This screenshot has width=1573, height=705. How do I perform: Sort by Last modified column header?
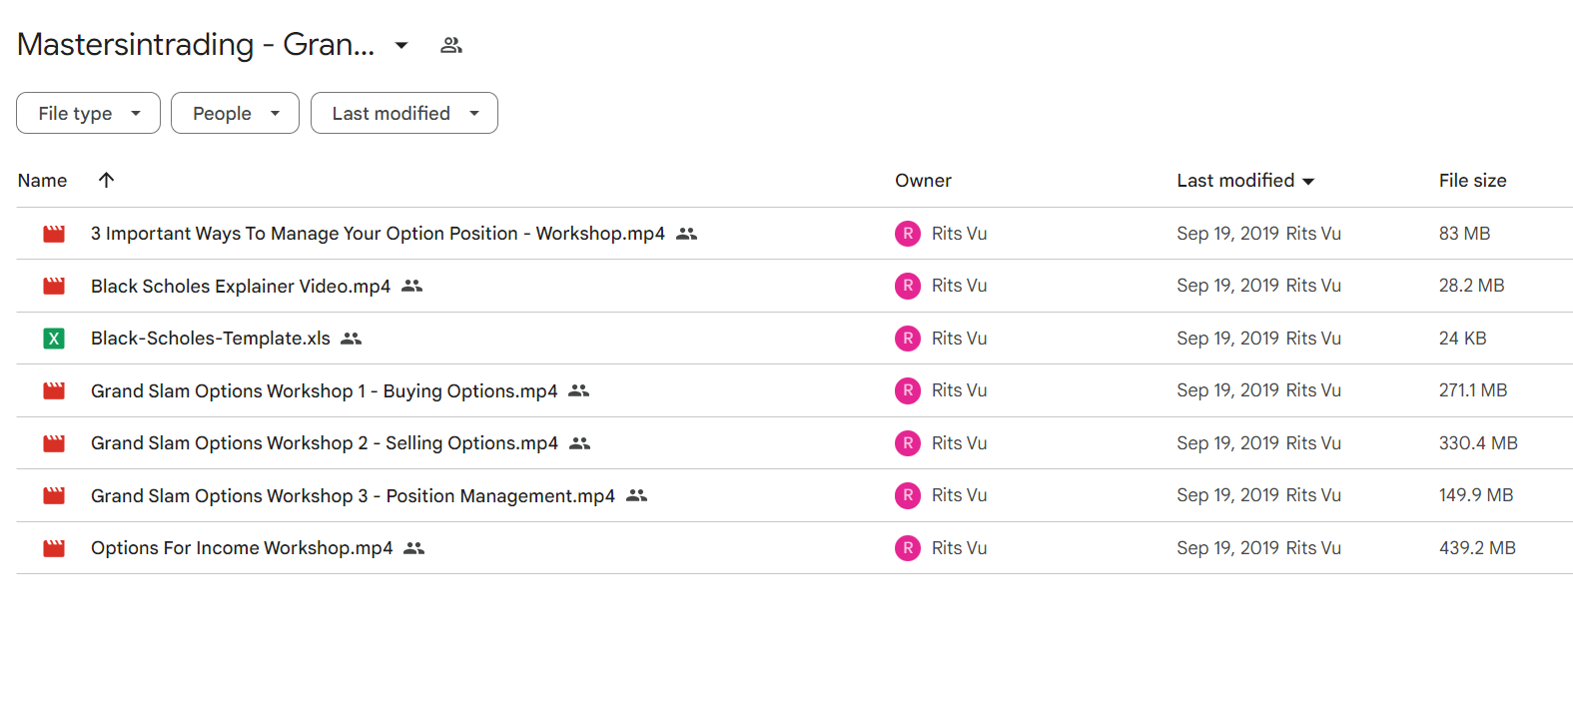[x=1245, y=181]
